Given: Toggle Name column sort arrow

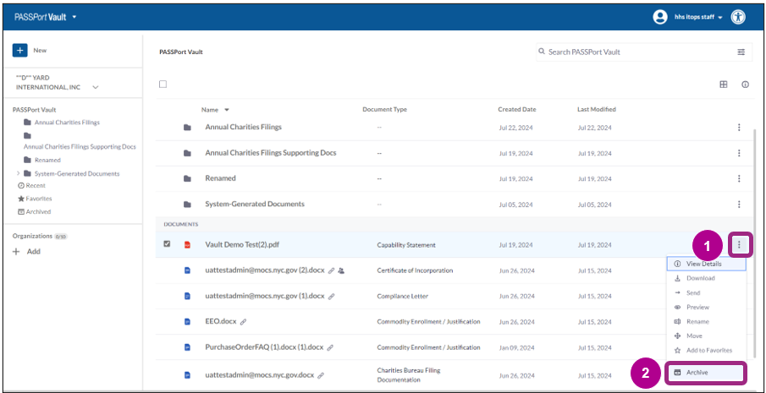Looking at the screenshot, I should point(227,110).
